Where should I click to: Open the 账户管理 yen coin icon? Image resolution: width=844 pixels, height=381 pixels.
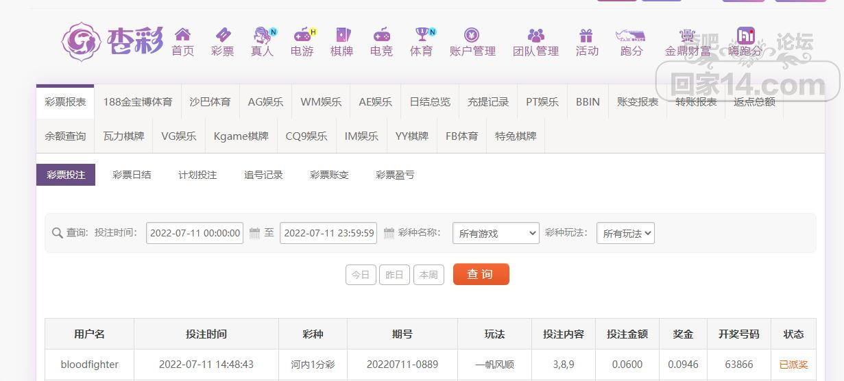472,34
